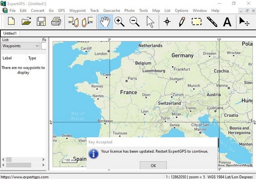Open the List menu

coord(167,11)
